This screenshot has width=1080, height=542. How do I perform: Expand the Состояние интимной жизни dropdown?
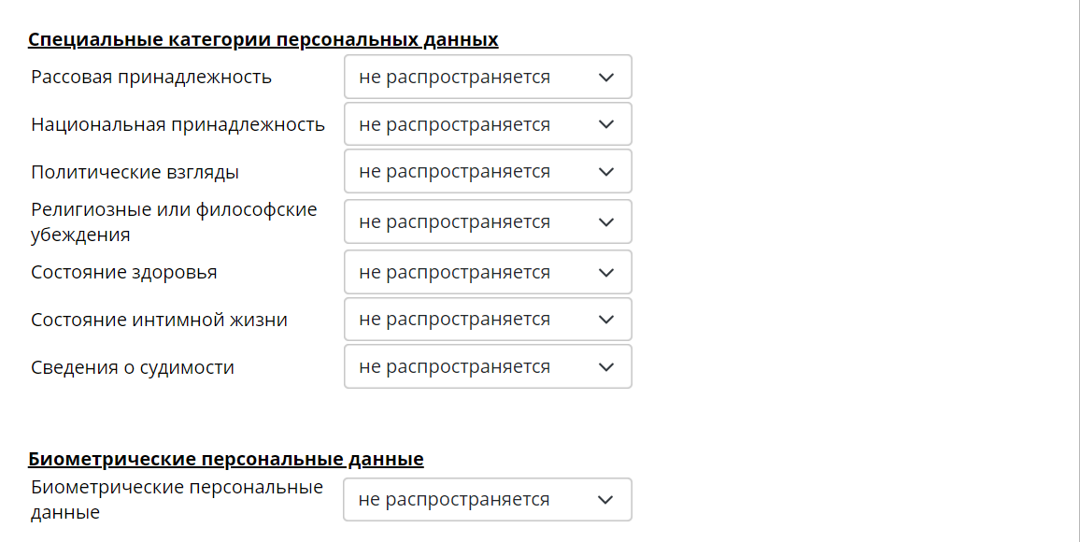(x=467, y=320)
